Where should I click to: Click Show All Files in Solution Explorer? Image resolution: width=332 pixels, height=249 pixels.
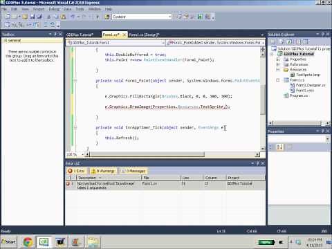(x=282, y=41)
